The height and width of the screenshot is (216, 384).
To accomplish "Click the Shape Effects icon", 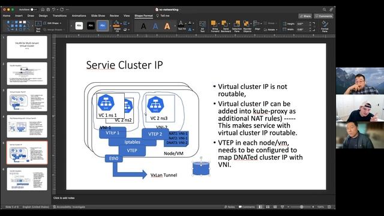I will (x=125, y=29).
